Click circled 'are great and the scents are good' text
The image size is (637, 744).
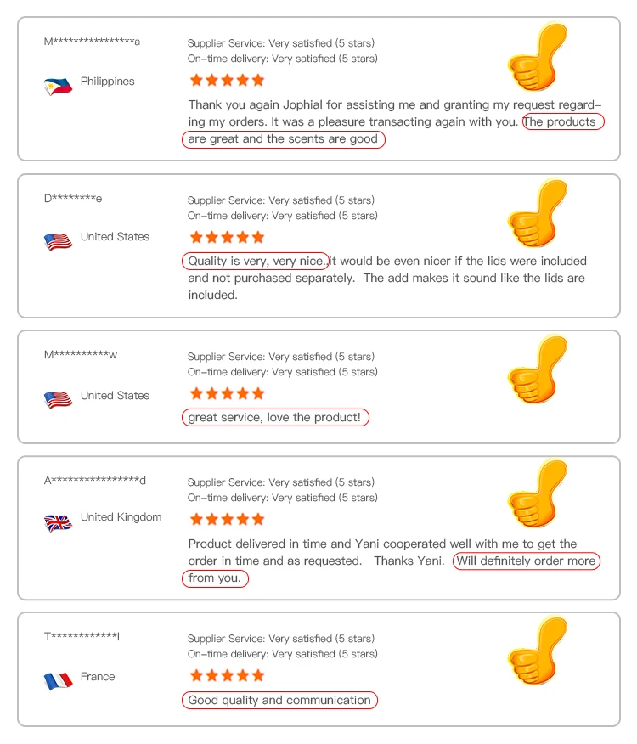tap(284, 139)
